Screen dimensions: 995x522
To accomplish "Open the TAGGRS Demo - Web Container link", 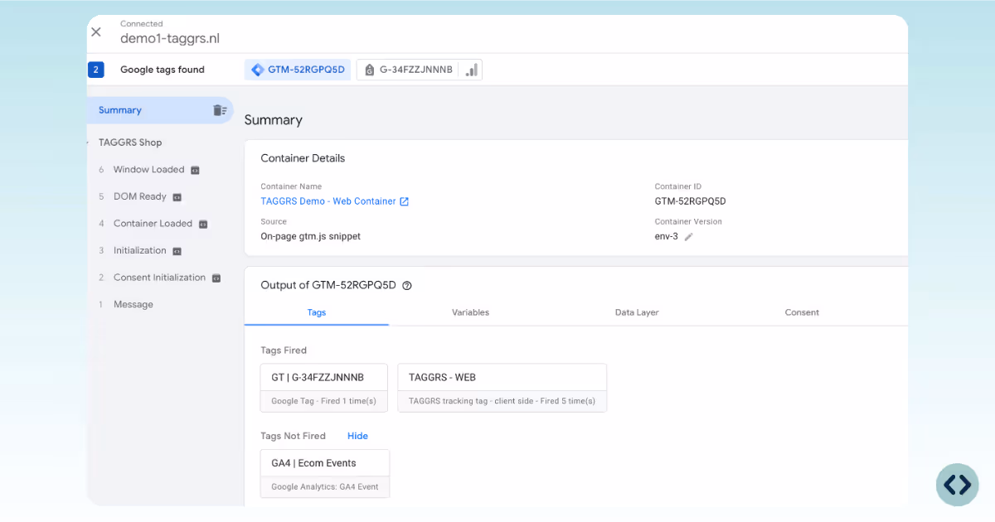I will [328, 201].
